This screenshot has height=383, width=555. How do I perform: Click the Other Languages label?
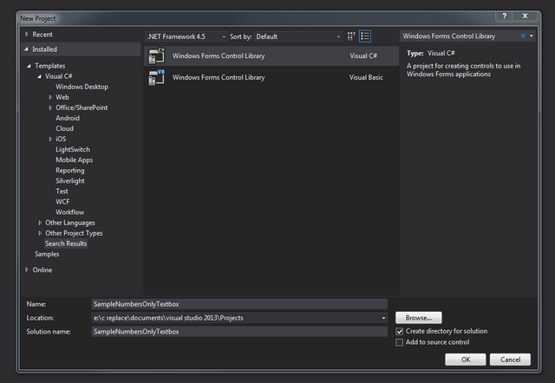pyautogui.click(x=69, y=223)
